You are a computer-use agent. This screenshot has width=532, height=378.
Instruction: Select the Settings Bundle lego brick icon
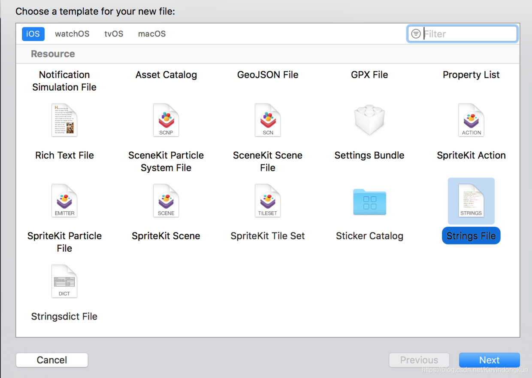369,120
